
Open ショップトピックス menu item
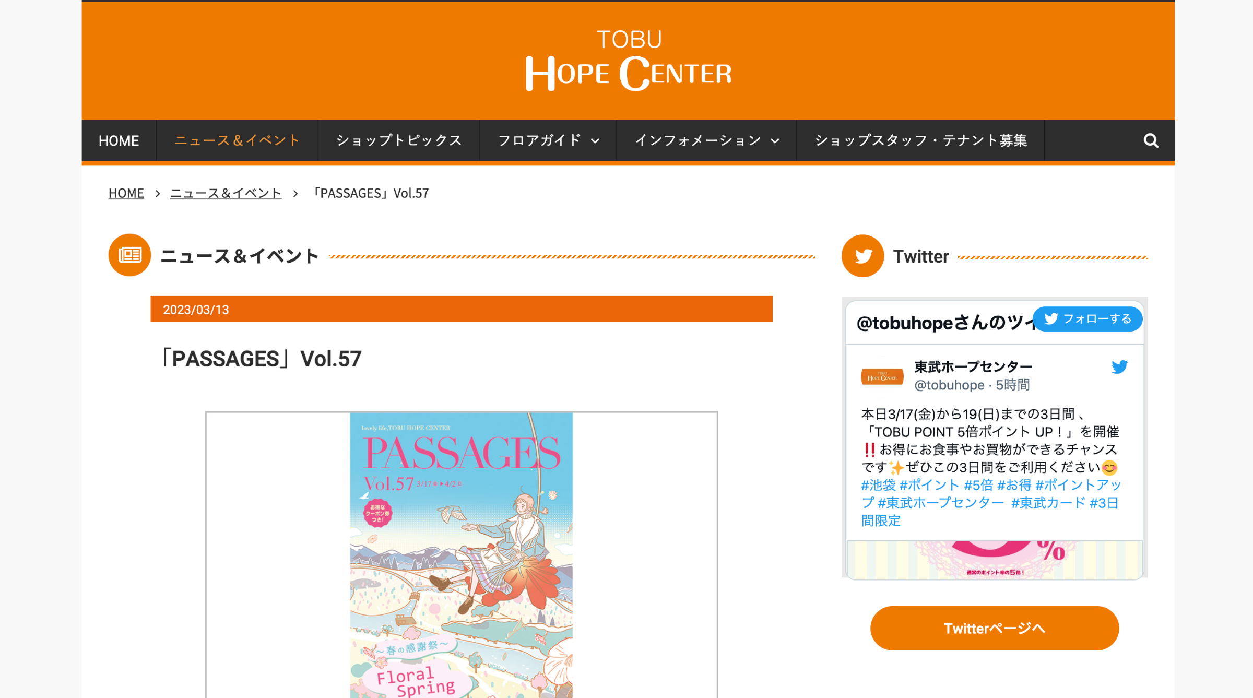[x=399, y=140]
